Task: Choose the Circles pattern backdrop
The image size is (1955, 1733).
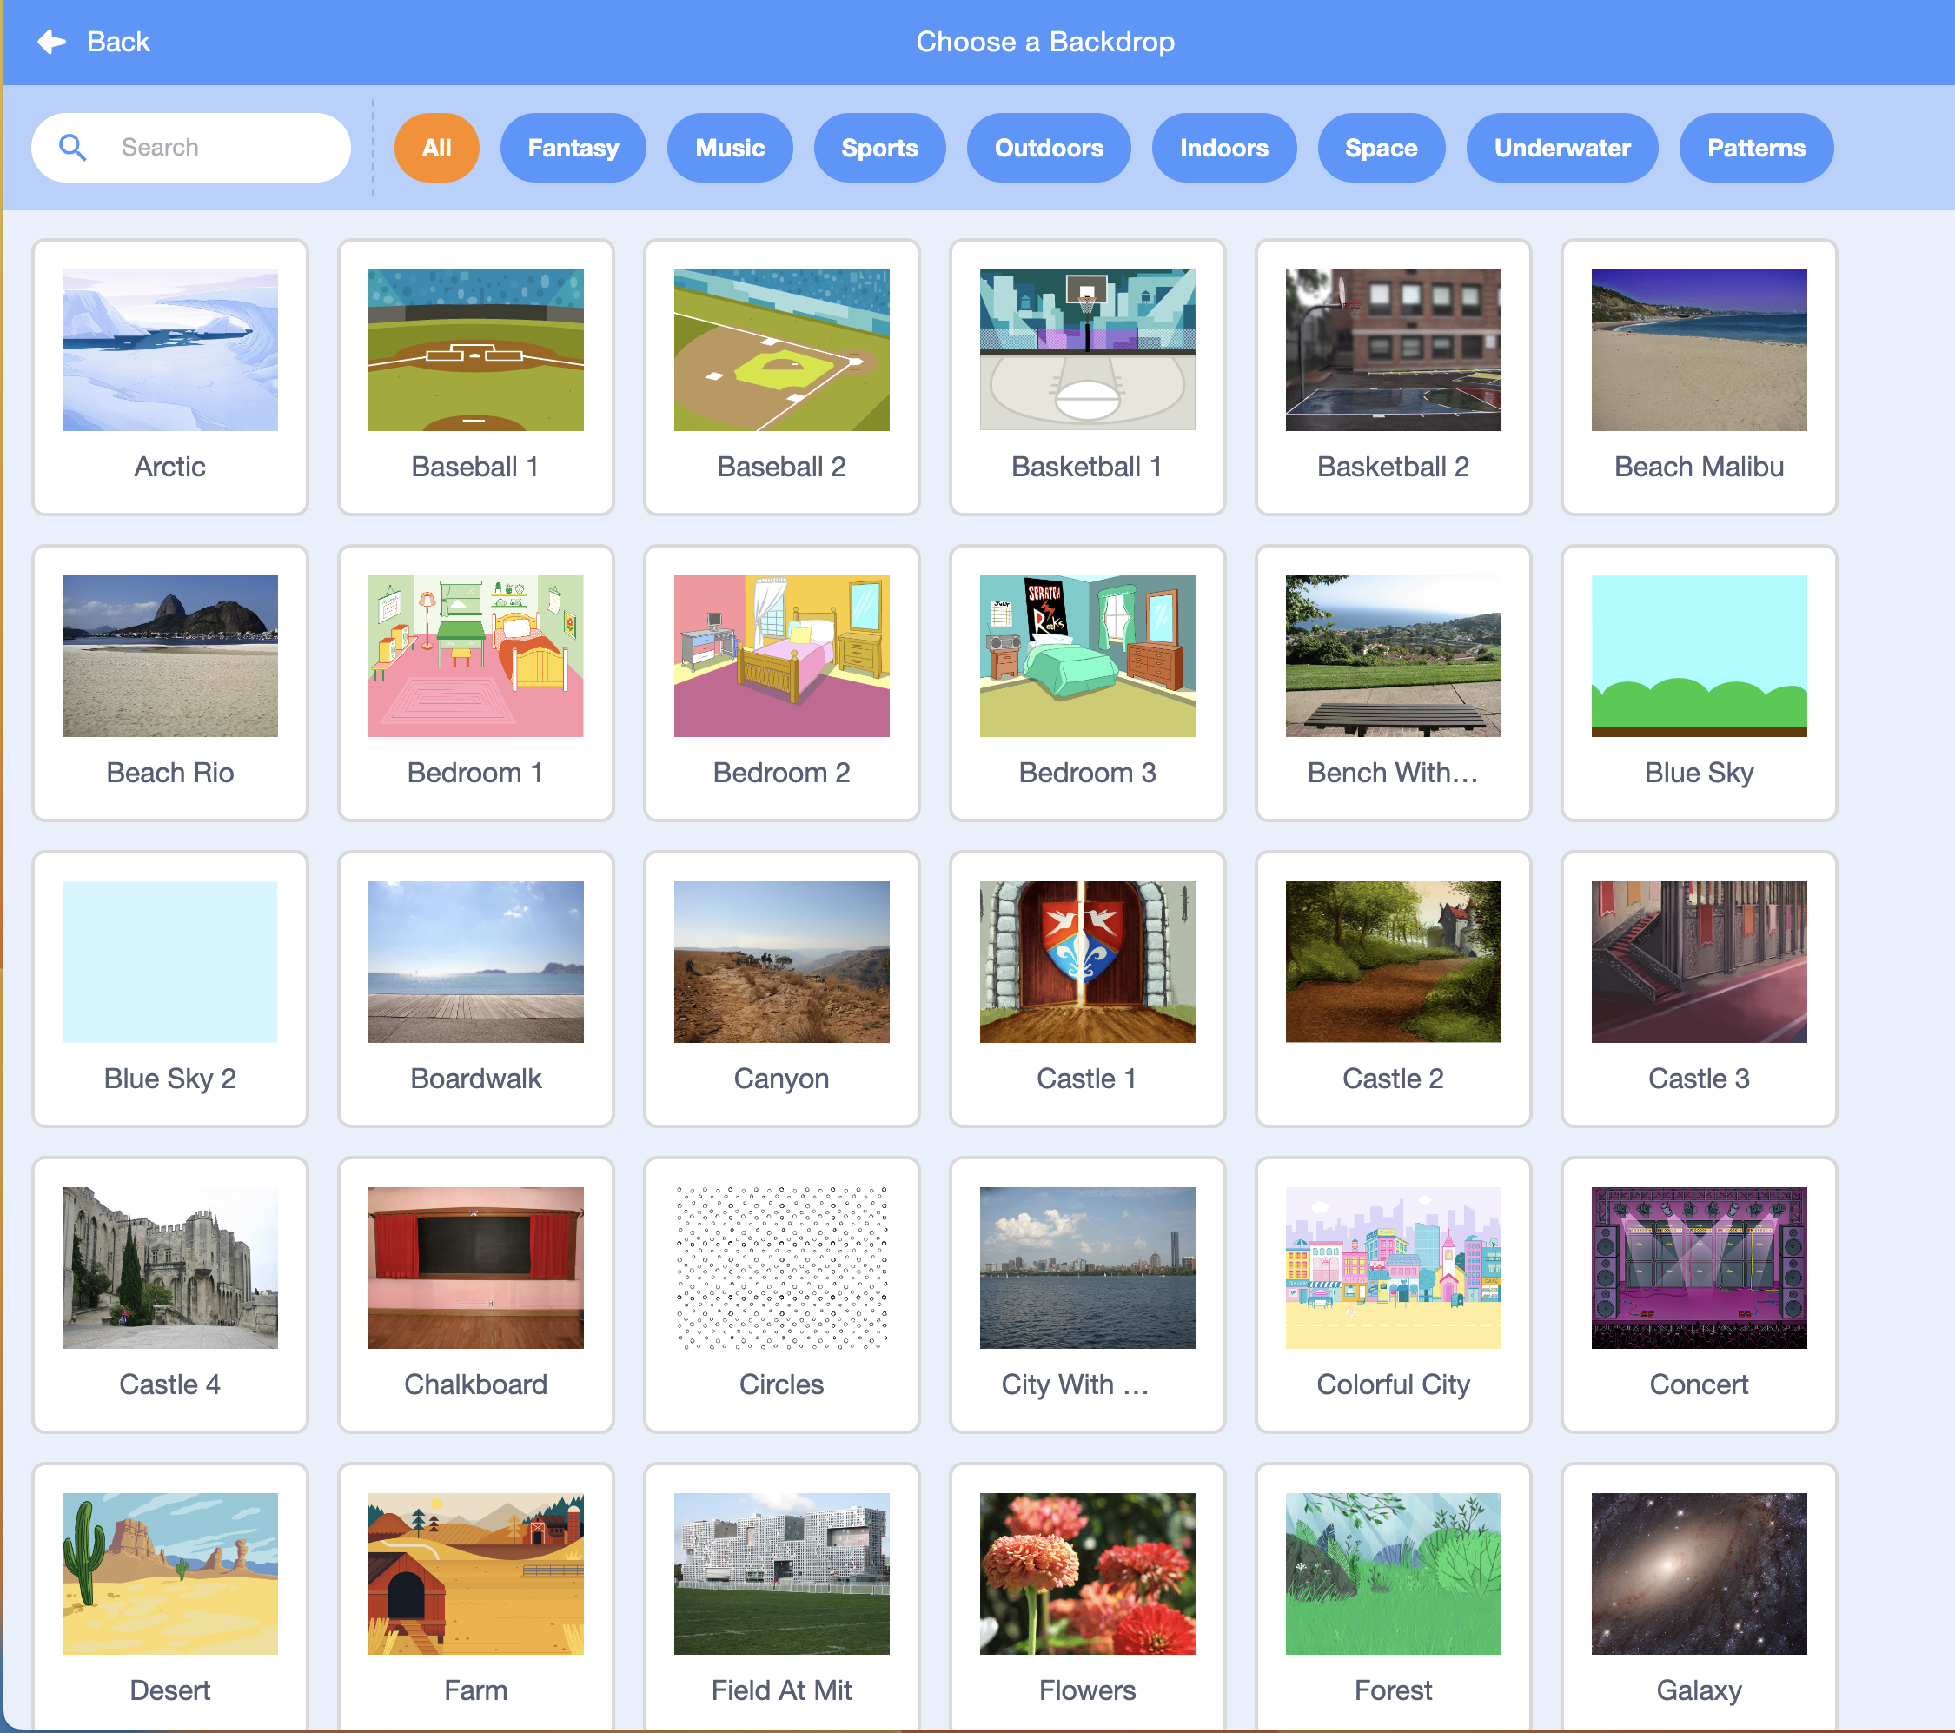Action: [x=781, y=1294]
